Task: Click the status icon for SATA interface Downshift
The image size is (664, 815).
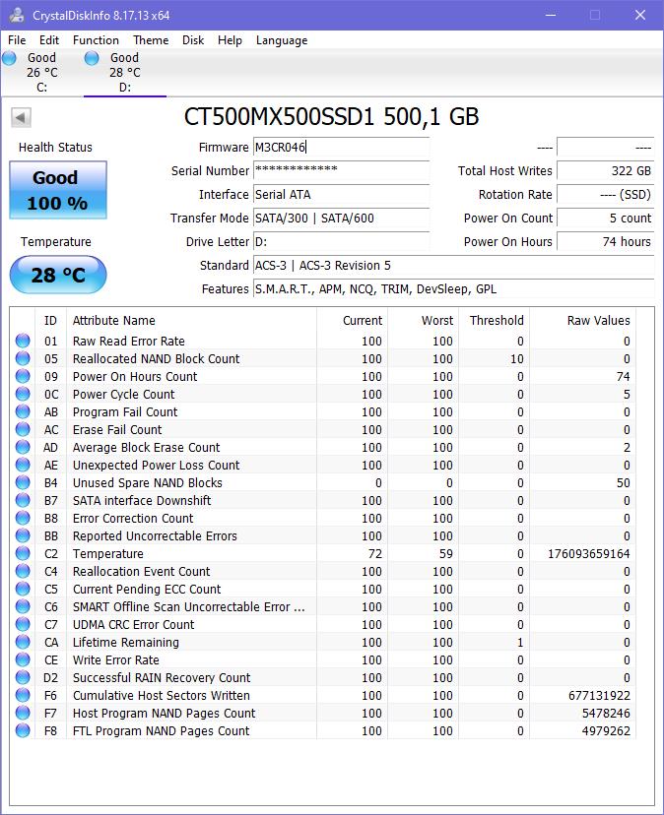Action: click(23, 499)
